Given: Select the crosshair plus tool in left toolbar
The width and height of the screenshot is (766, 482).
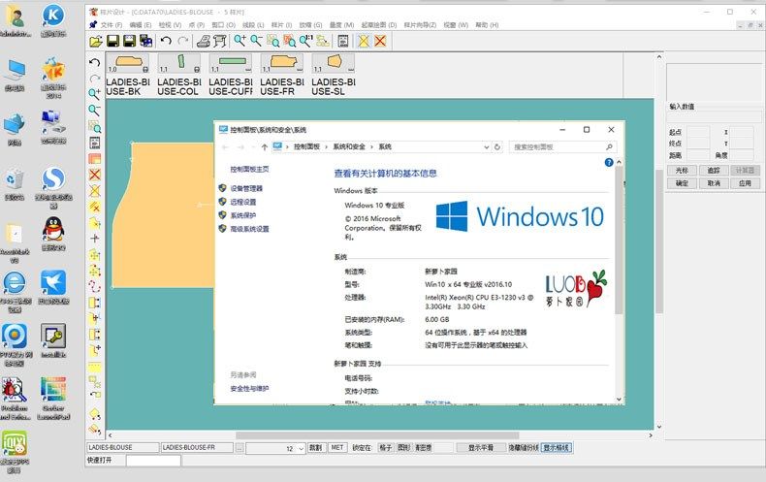Looking at the screenshot, I should 95,239.
